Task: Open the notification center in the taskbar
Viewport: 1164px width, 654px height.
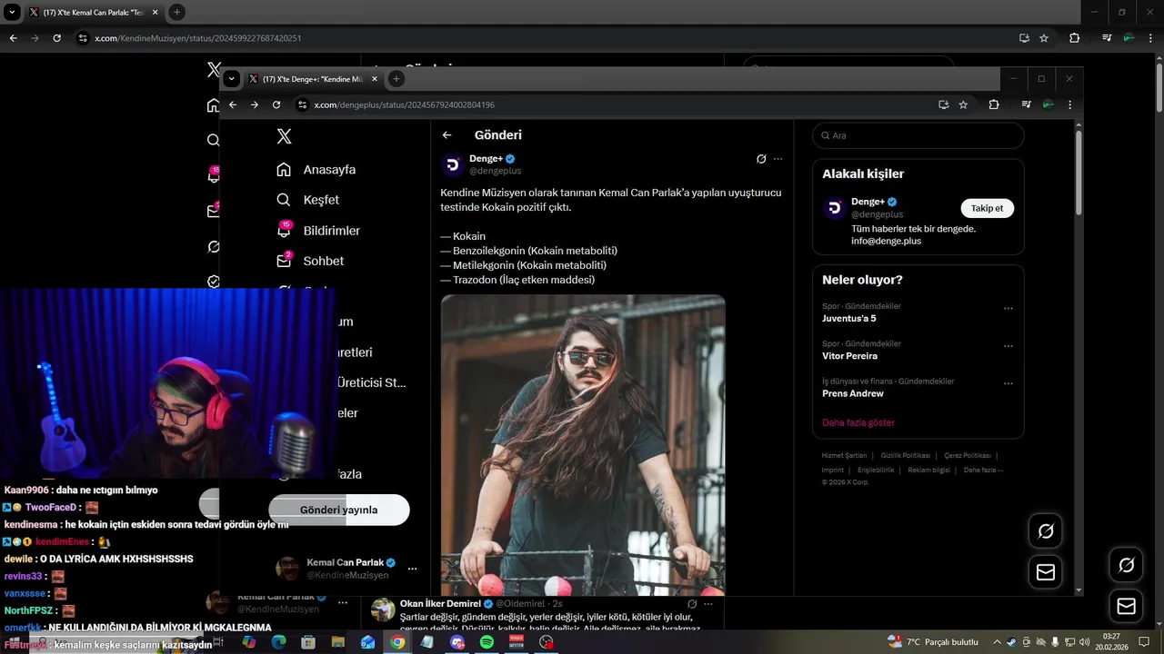Action: [x=1144, y=642]
